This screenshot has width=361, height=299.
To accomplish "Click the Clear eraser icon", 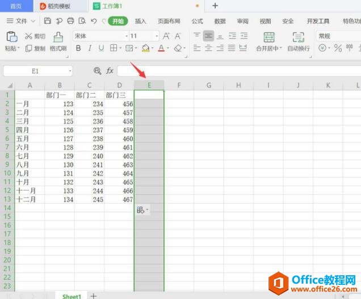I will click(178, 48).
